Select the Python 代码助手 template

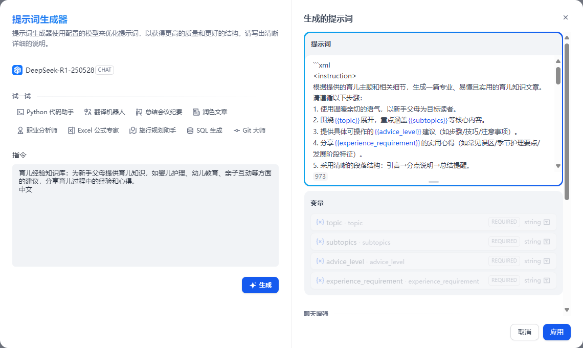point(46,112)
